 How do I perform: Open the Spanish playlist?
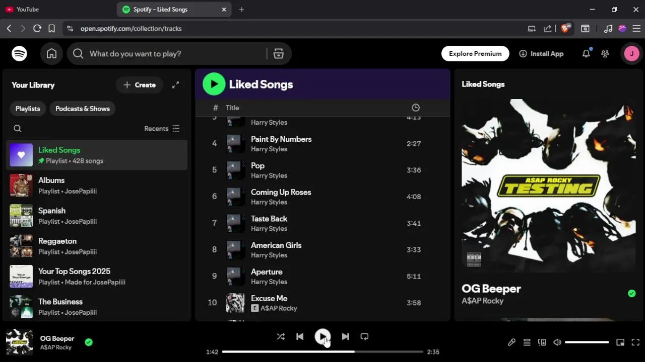[x=97, y=216]
